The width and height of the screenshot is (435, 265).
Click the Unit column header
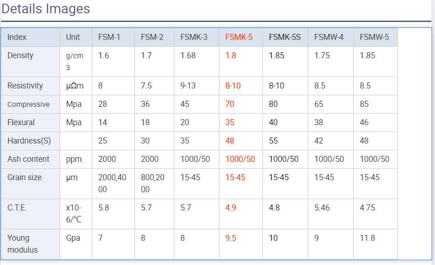[73, 37]
